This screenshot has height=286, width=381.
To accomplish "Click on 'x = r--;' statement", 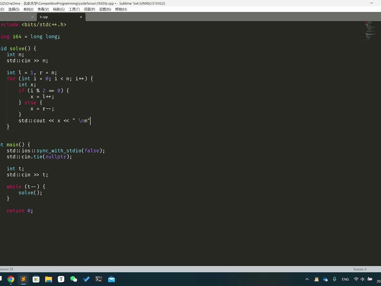I will pyautogui.click(x=42, y=109).
